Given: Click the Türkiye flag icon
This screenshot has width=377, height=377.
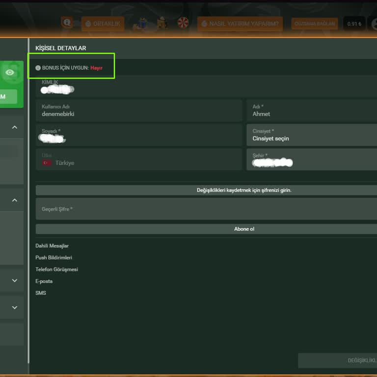Looking at the screenshot, I should (47, 163).
